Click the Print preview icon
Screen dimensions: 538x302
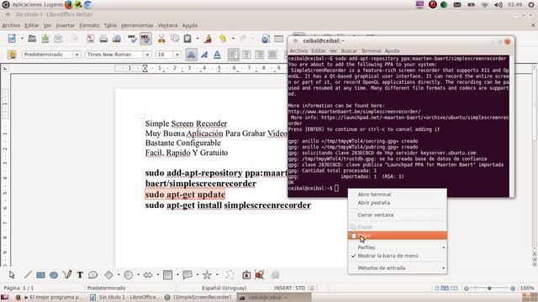tap(116, 39)
